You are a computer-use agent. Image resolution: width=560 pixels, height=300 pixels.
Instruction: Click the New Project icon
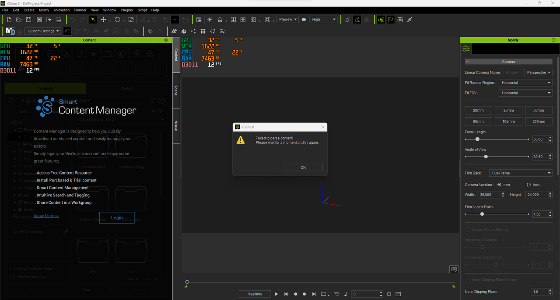click(x=9, y=20)
